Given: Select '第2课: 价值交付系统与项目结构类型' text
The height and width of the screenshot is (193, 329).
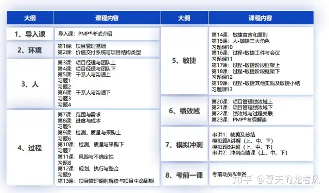Looking at the screenshot, I should coord(99,52).
